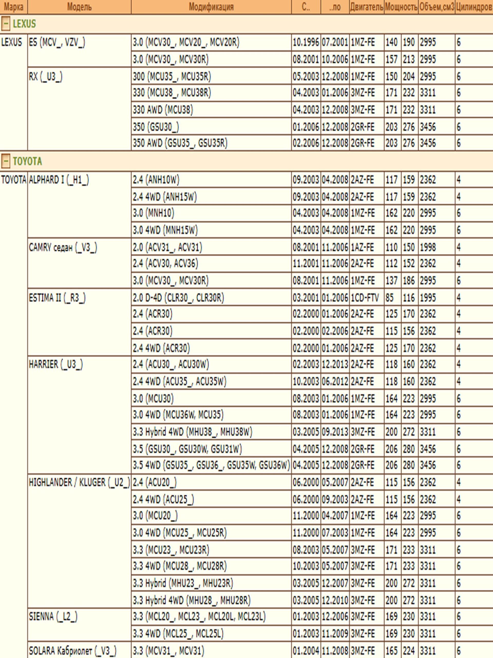This screenshot has width=493, height=658.
Task: Click the TOYOTA group heading text
Action: coord(27,161)
